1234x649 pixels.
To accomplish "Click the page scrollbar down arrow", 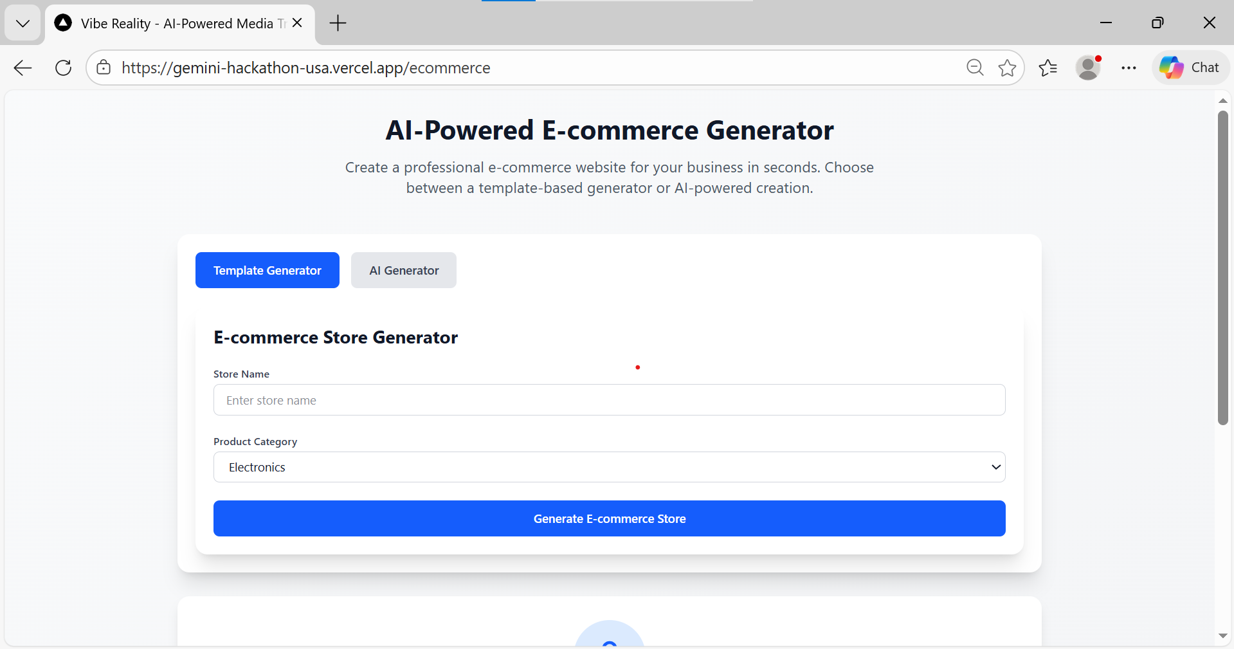I will [1222, 635].
